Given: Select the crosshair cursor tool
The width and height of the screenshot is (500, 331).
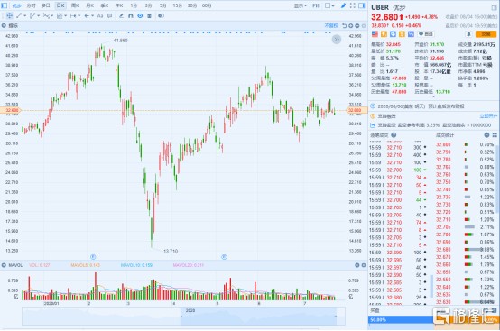Looking at the screenshot, I should point(9,15).
